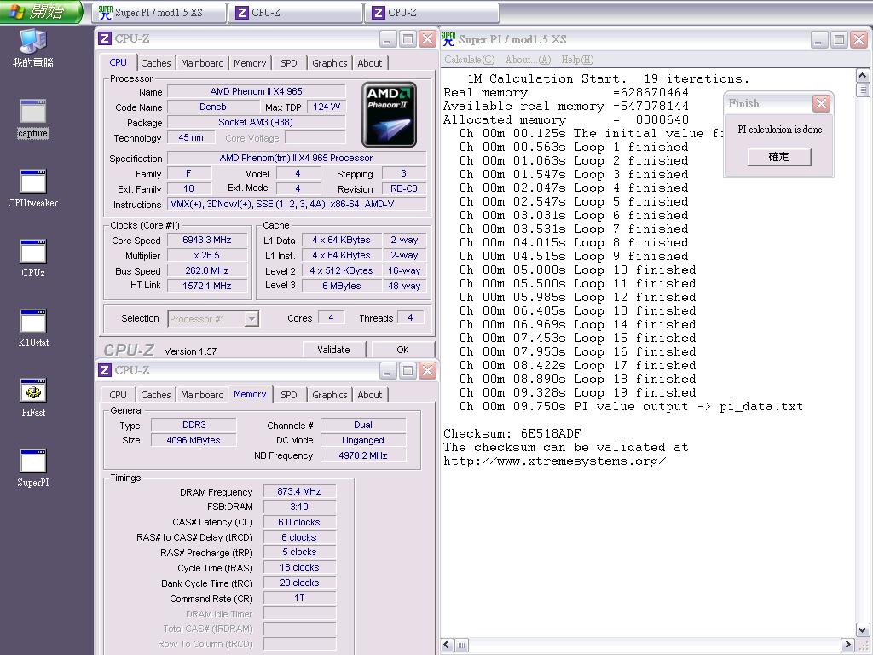
Task: Click the AMD Phenom II X4 965 name field
Action: pyautogui.click(x=256, y=91)
